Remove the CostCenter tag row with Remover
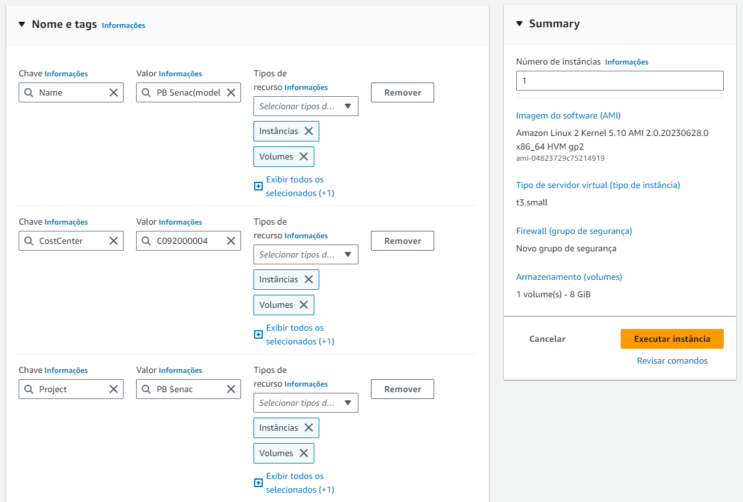Viewport: 743px width, 502px height. click(402, 241)
